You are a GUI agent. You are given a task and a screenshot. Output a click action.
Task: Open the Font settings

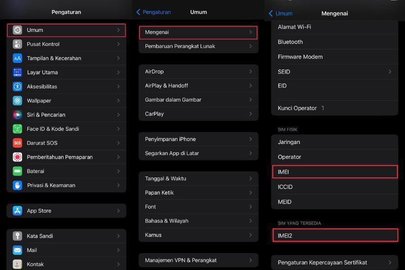tap(198, 207)
